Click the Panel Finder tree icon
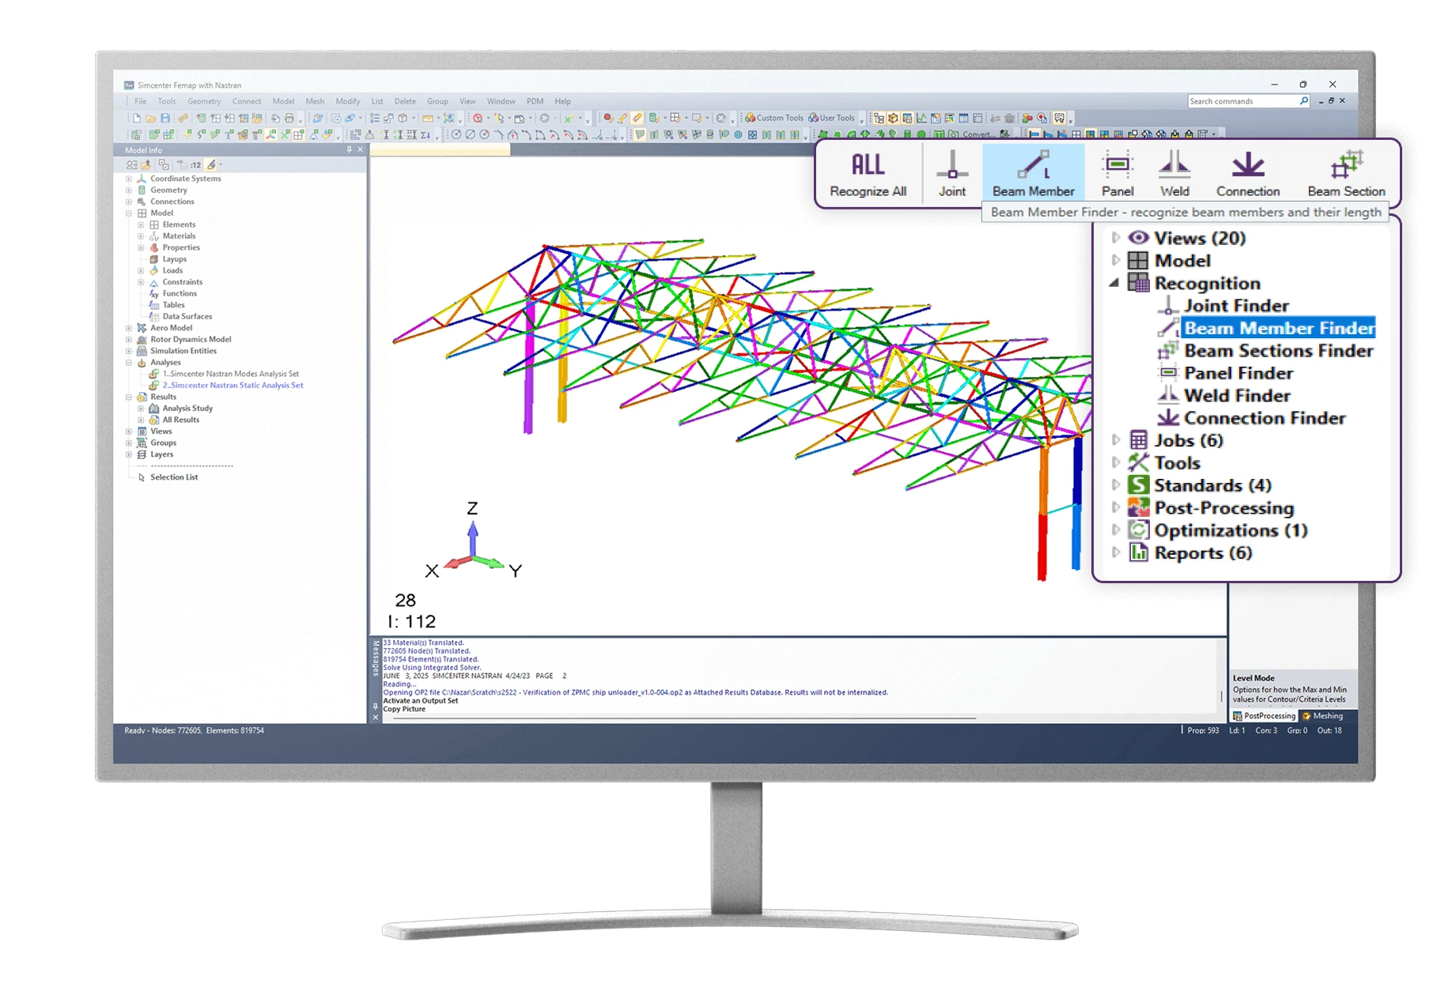Viewport: 1452px width, 991px height. point(1167,373)
